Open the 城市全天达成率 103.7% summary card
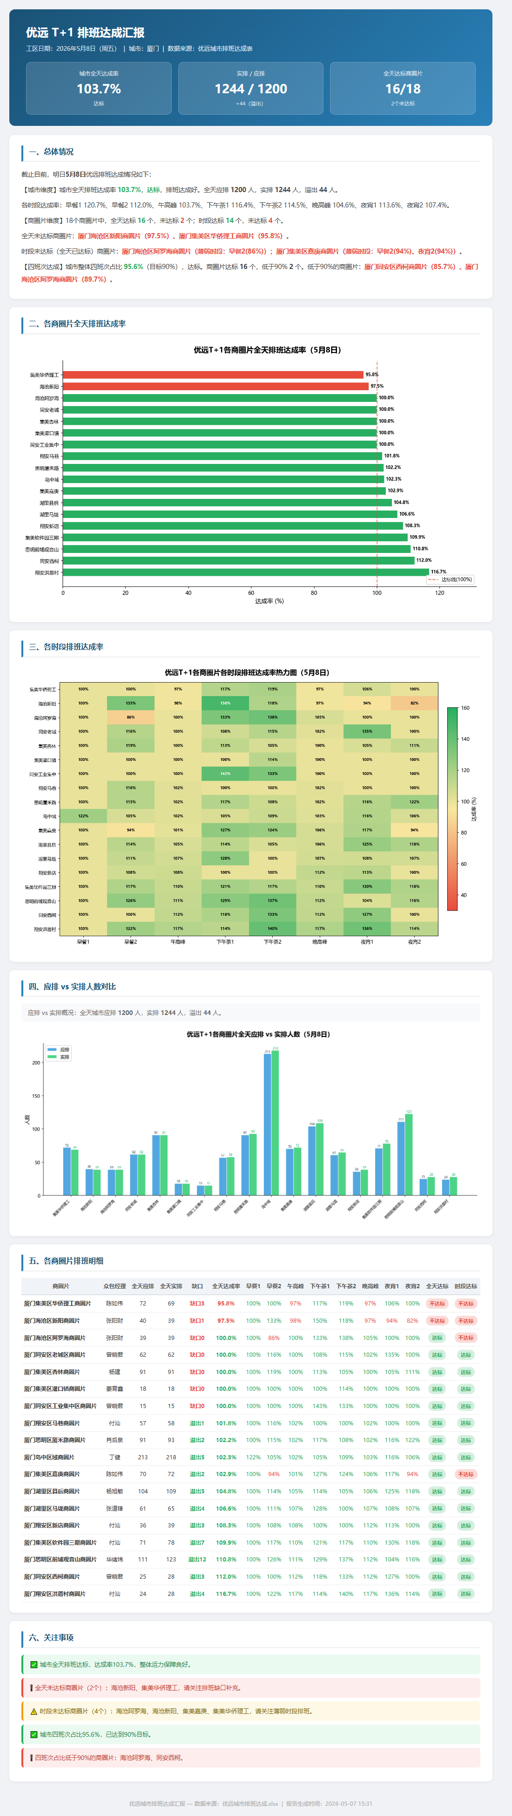 (x=99, y=88)
